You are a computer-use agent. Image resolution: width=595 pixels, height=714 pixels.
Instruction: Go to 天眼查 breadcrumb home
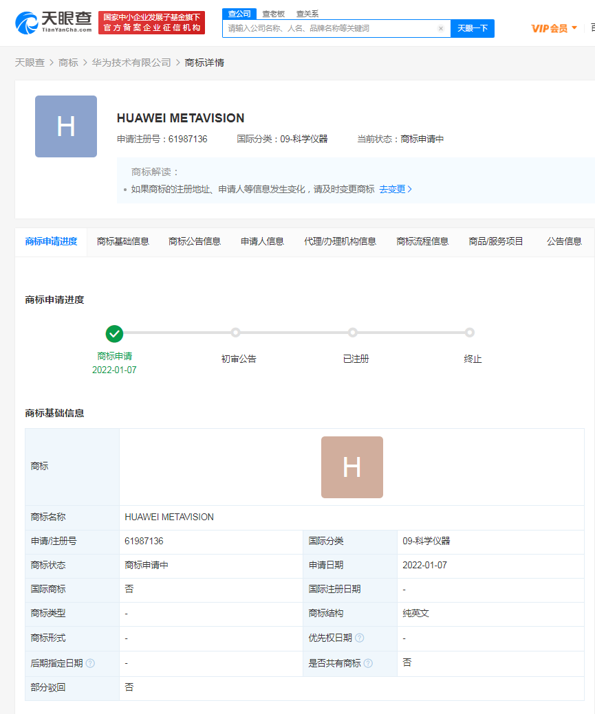tap(30, 63)
